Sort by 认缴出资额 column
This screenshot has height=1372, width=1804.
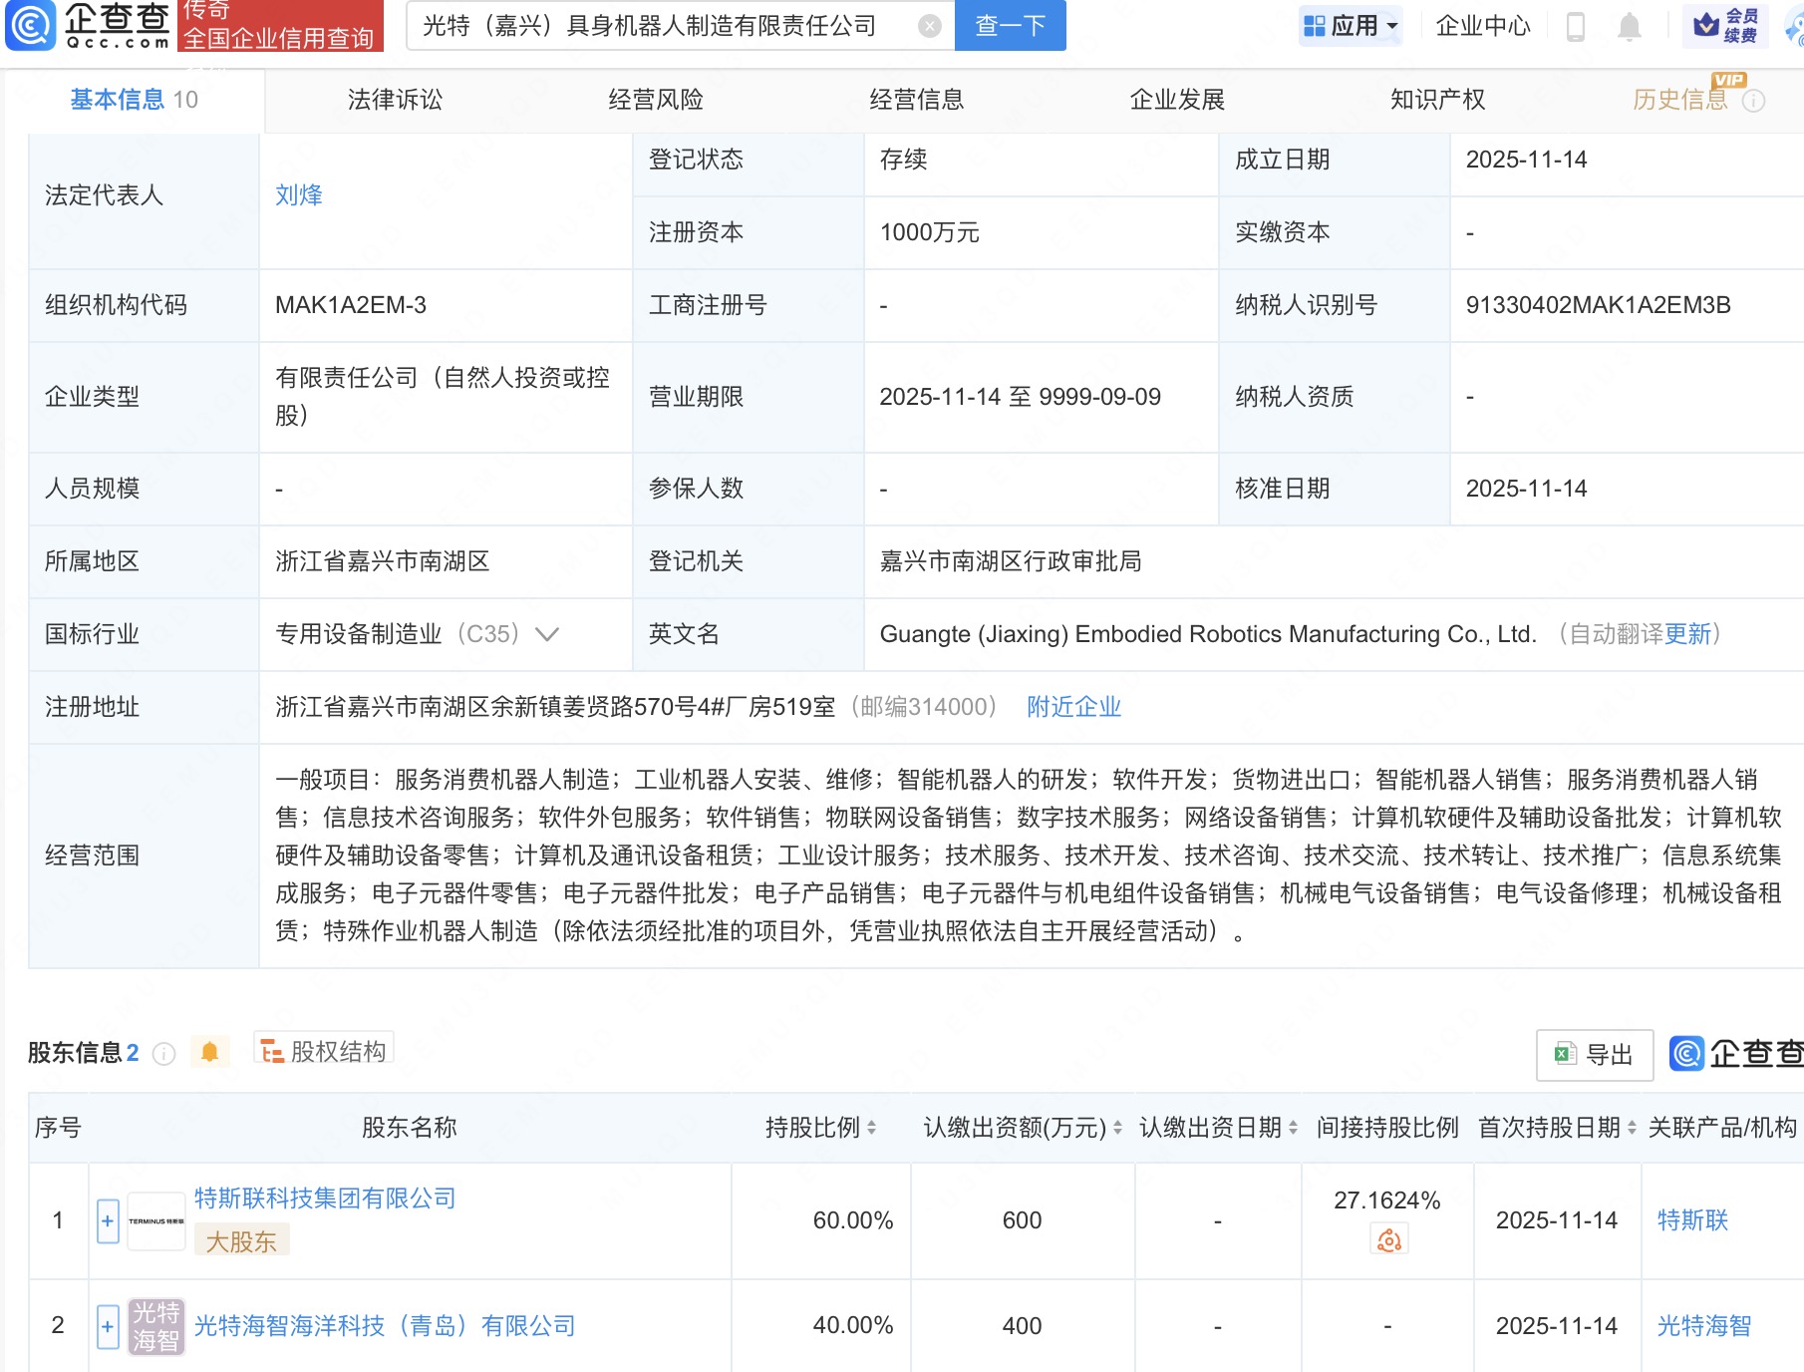1117,1128
